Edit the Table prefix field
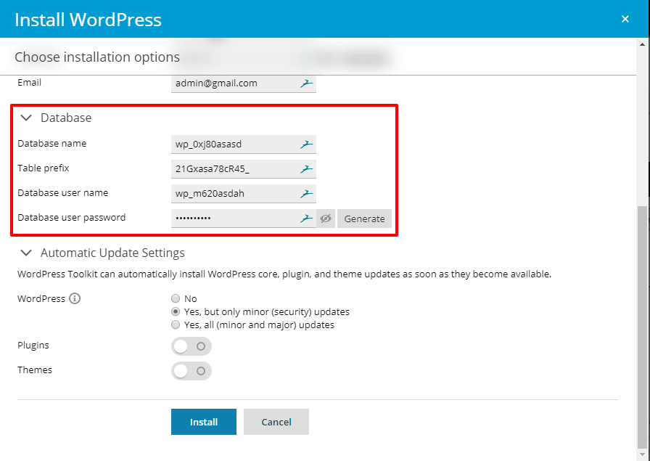Image resolution: width=650 pixels, height=461 pixels. point(243,169)
